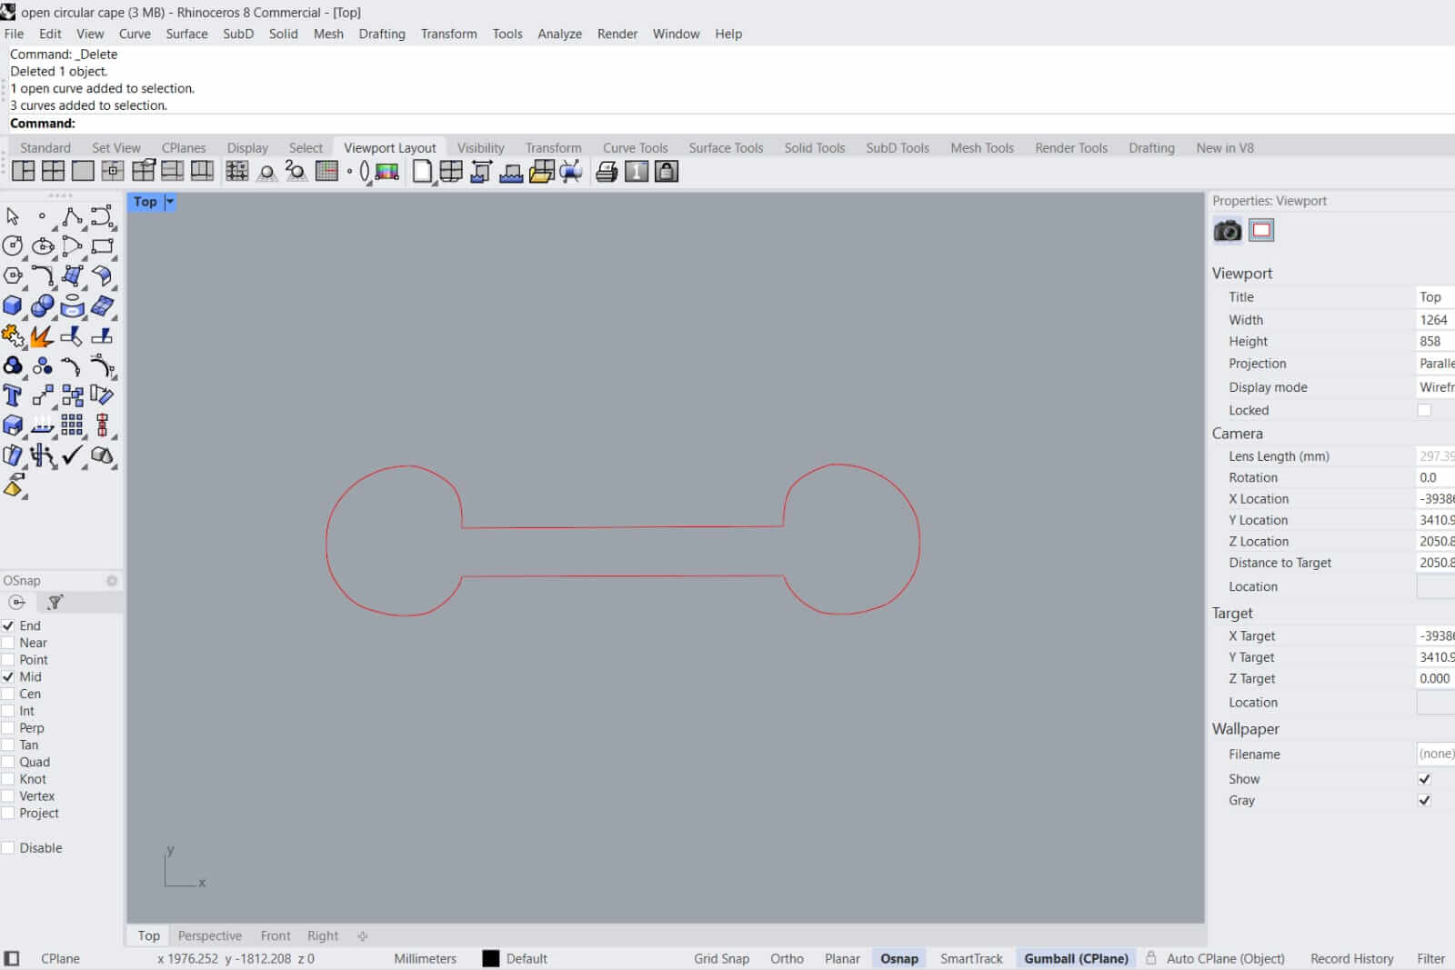Select the Text object tool
1455x970 pixels.
(13, 395)
